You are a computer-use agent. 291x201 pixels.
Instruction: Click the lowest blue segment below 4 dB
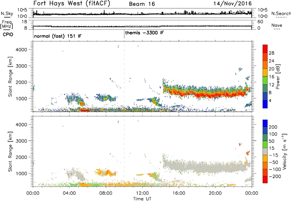[265, 104]
